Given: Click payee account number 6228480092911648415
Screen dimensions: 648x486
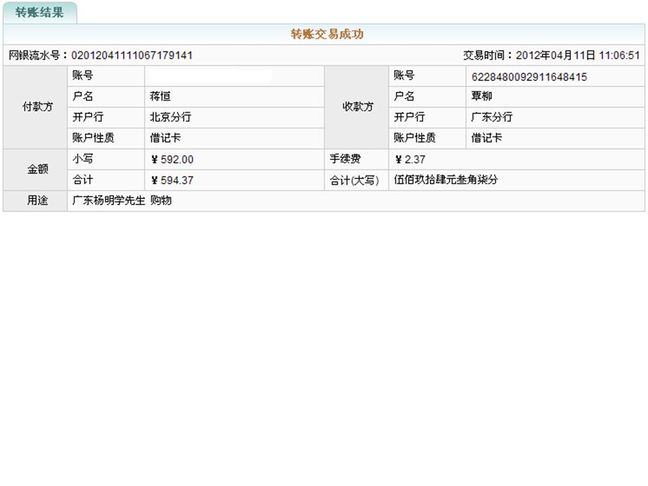Looking at the screenshot, I should pyautogui.click(x=529, y=77).
